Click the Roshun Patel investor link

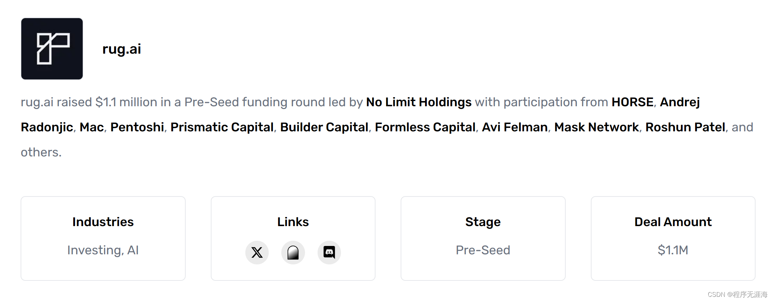[685, 127]
